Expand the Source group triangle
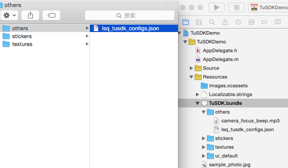This screenshot has width=288, height=168. point(191,68)
